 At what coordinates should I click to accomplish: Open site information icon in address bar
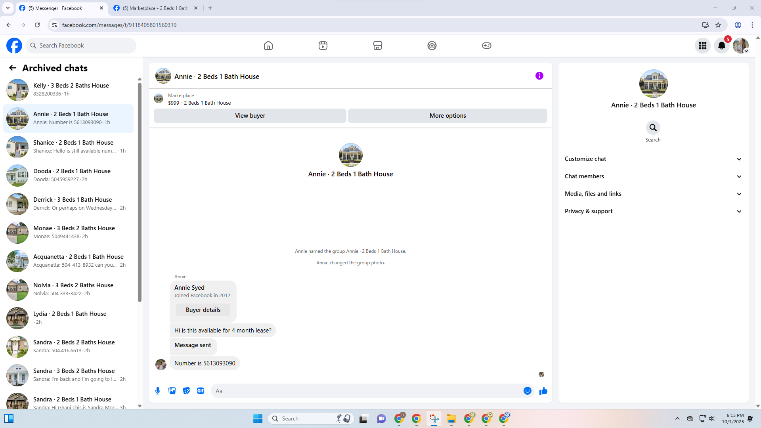tap(54, 25)
